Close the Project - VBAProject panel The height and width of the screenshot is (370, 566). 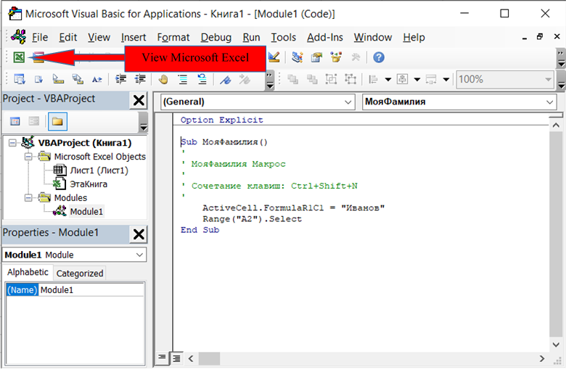click(139, 100)
